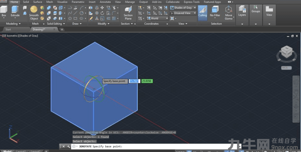Image resolution: width=301 pixels, height=152 pixels.
Task: Click the first base point coordinate field
Action: click(x=134, y=81)
